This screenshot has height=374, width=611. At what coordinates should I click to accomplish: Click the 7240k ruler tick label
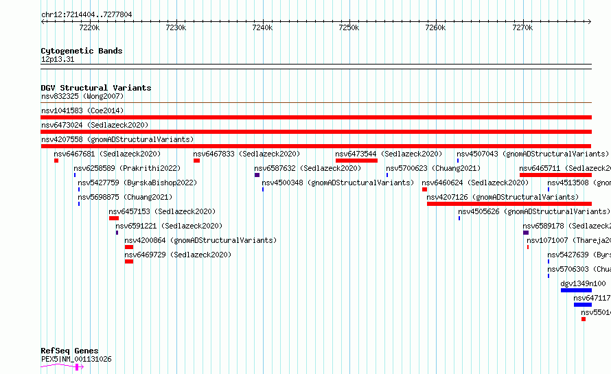(x=262, y=27)
